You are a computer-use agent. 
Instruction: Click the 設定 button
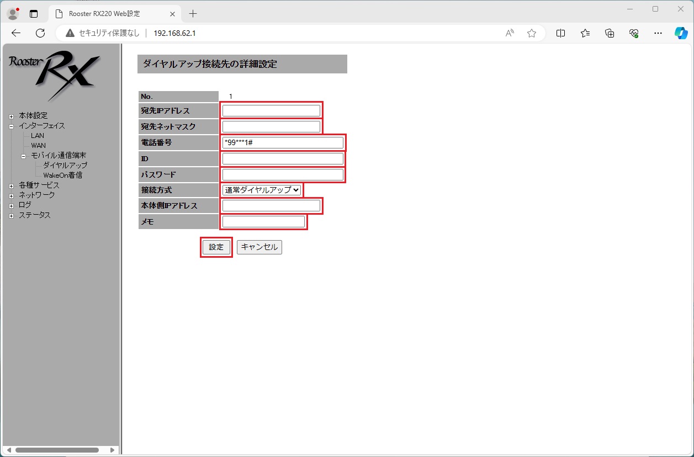[216, 247]
